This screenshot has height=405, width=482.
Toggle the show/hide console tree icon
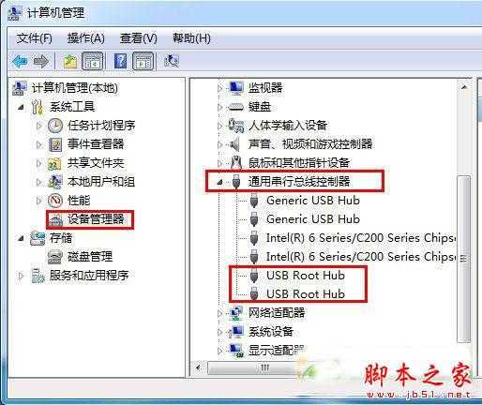pyautogui.click(x=93, y=61)
